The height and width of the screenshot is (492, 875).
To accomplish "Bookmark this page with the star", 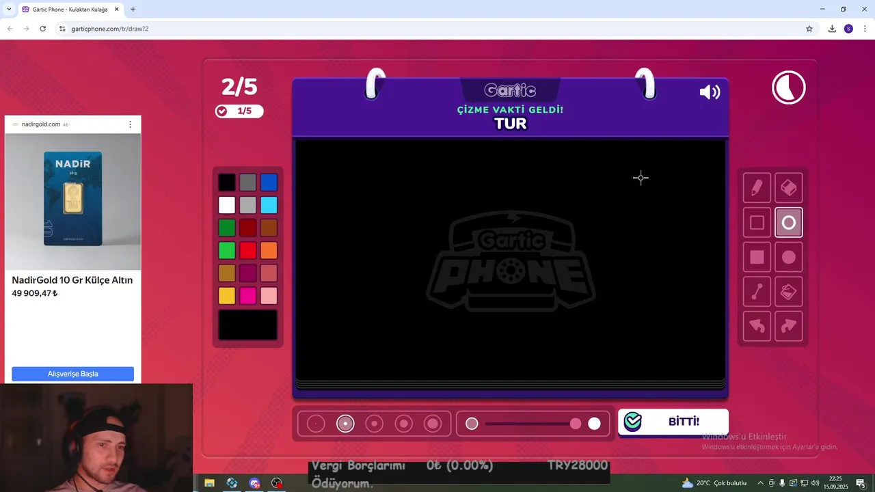I will click(809, 29).
